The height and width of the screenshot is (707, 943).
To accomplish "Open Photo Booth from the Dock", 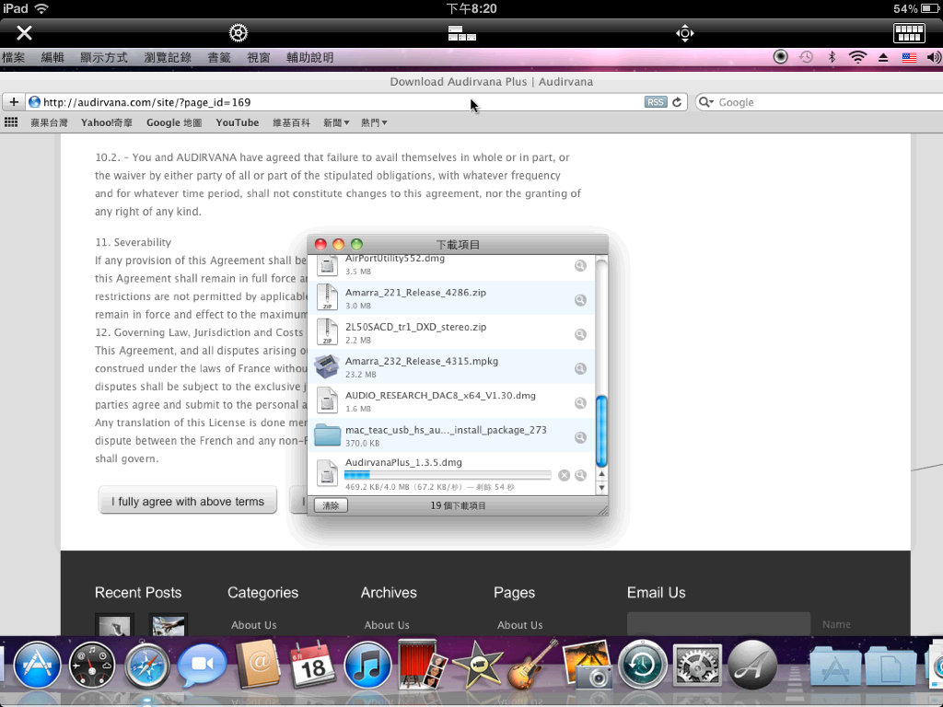I will 424,665.
